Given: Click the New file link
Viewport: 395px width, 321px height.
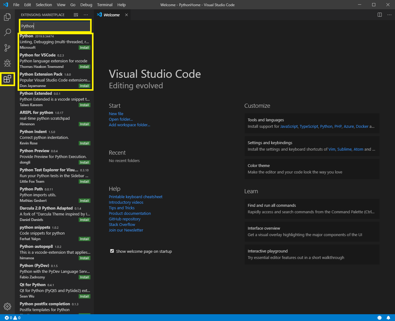Looking at the screenshot, I should [x=116, y=114].
